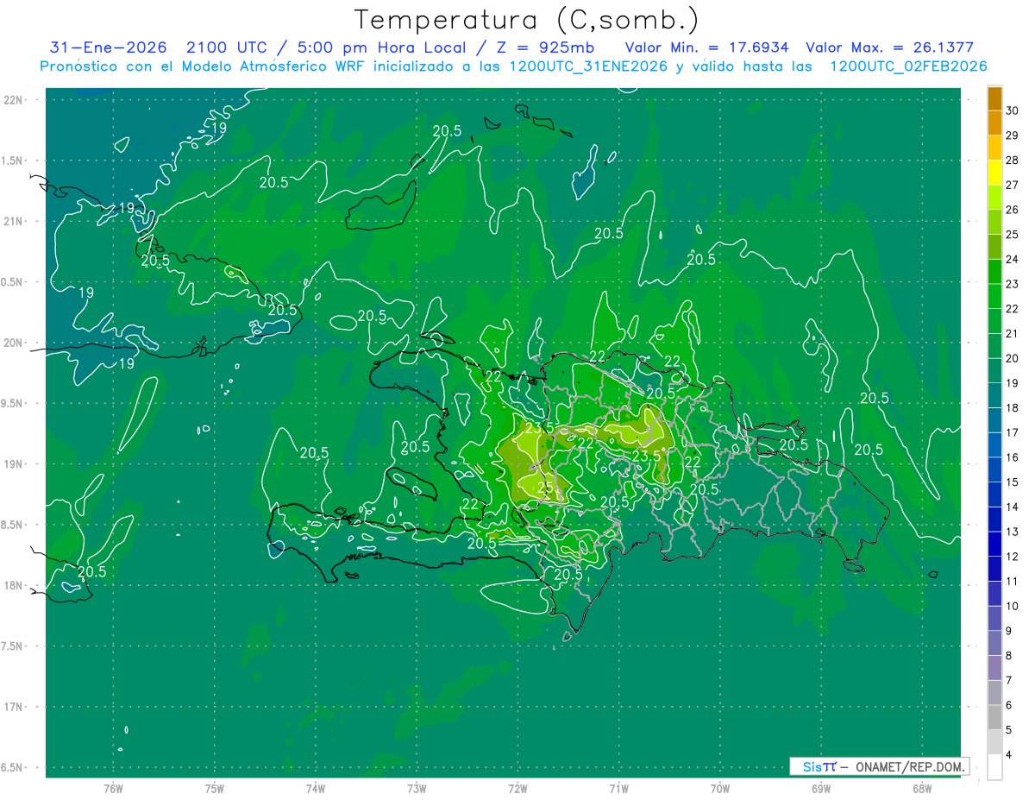Click white color bar segment below 4
Image resolution: width=1035 pixels, height=800 pixels.
(x=994, y=766)
